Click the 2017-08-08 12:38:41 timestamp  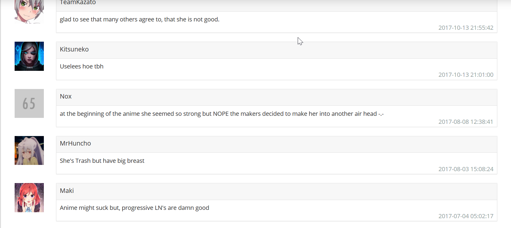pyautogui.click(x=466, y=122)
